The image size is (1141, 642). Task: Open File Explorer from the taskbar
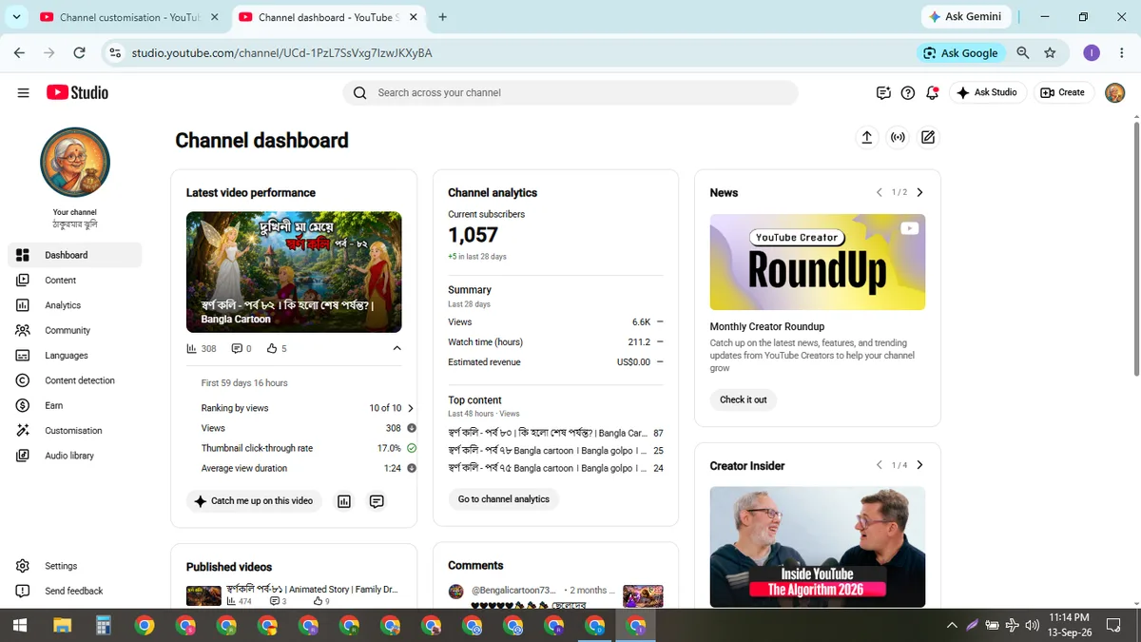62,625
